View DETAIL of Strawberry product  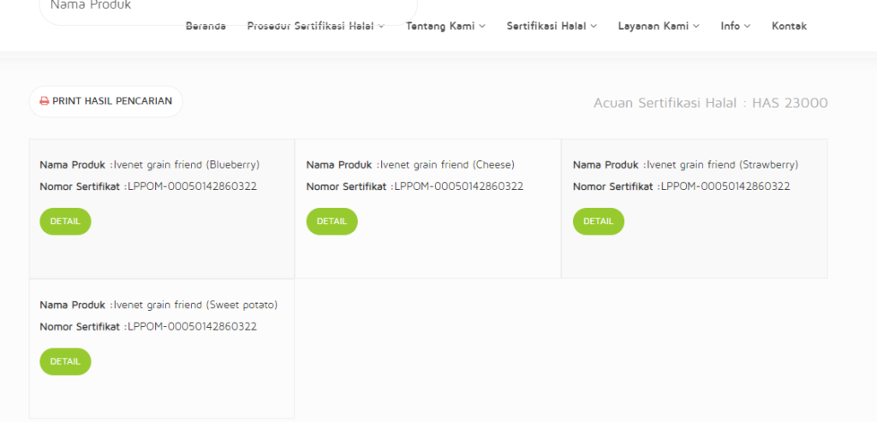[x=599, y=222]
